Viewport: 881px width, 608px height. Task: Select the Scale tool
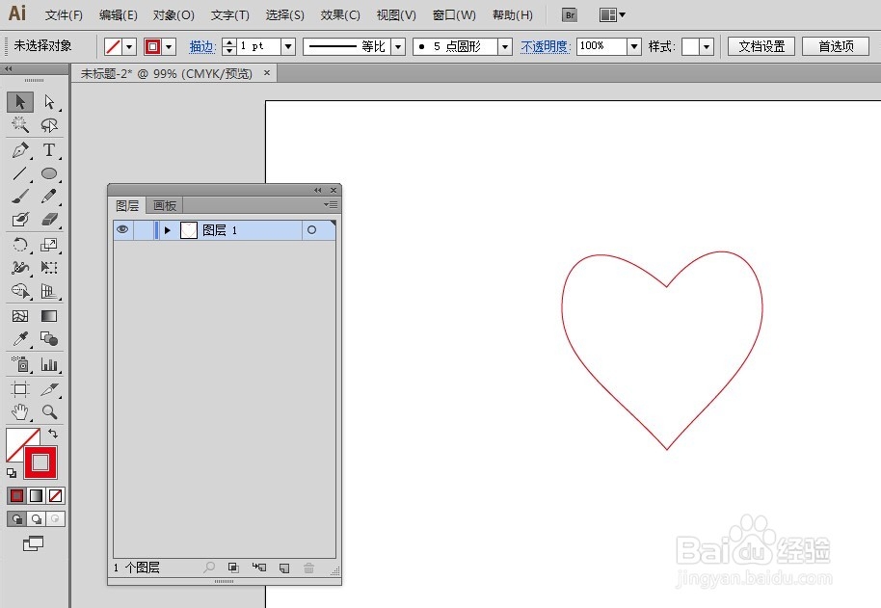coord(49,245)
